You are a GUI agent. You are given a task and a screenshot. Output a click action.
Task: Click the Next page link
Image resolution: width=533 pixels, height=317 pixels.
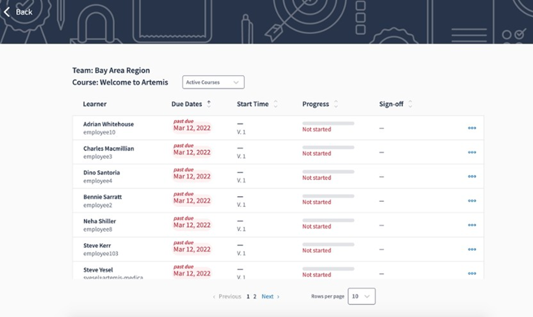(270, 297)
